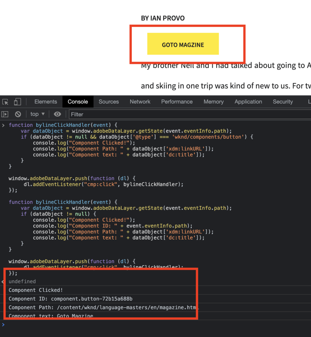The width and height of the screenshot is (311, 337).
Task: Select the Console tab
Action: pos(78,102)
